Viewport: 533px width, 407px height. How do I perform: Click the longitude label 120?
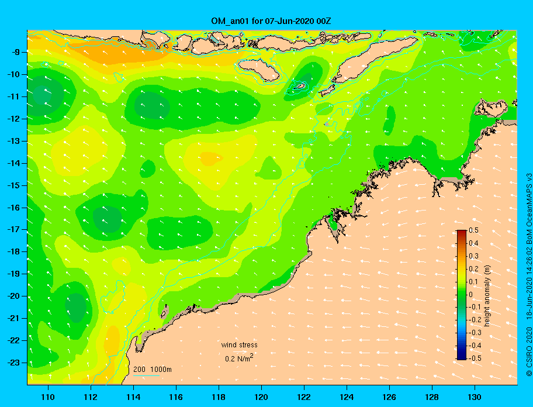pyautogui.click(x=261, y=397)
